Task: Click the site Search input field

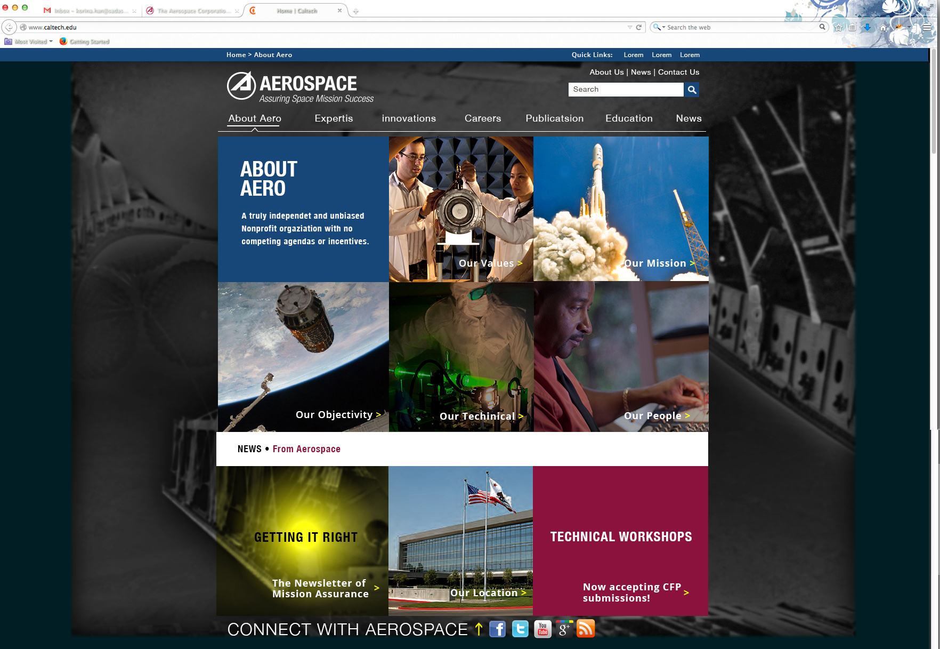Action: 626,90
